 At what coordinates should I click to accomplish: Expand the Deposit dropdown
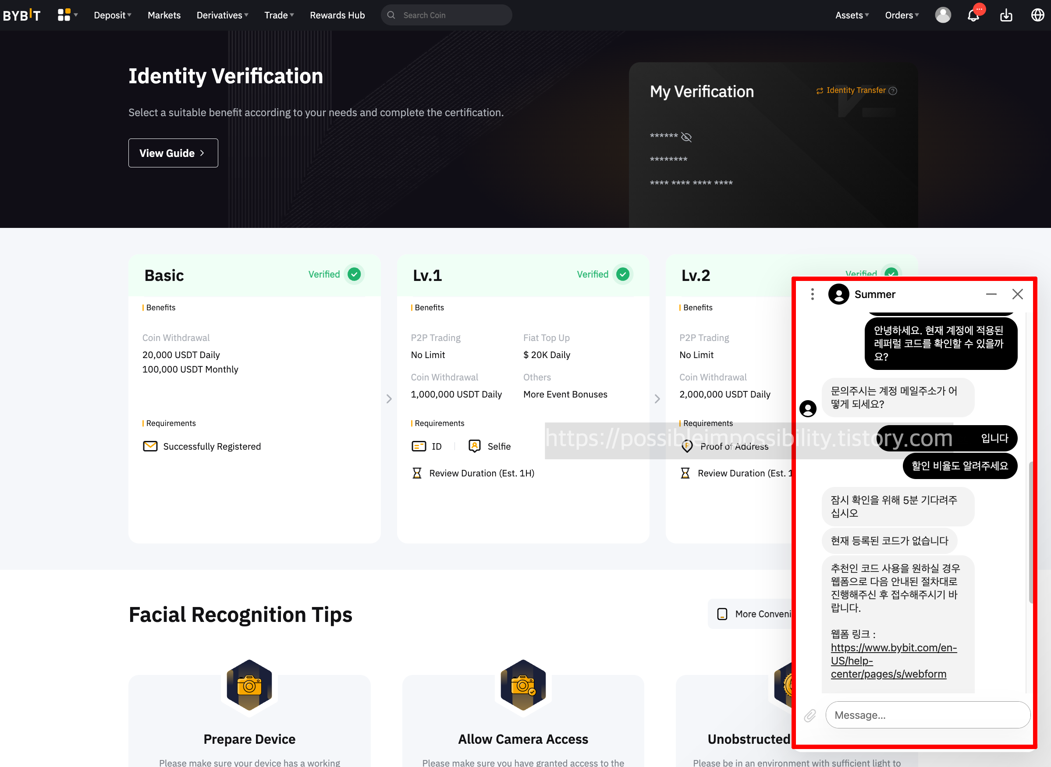coord(112,15)
